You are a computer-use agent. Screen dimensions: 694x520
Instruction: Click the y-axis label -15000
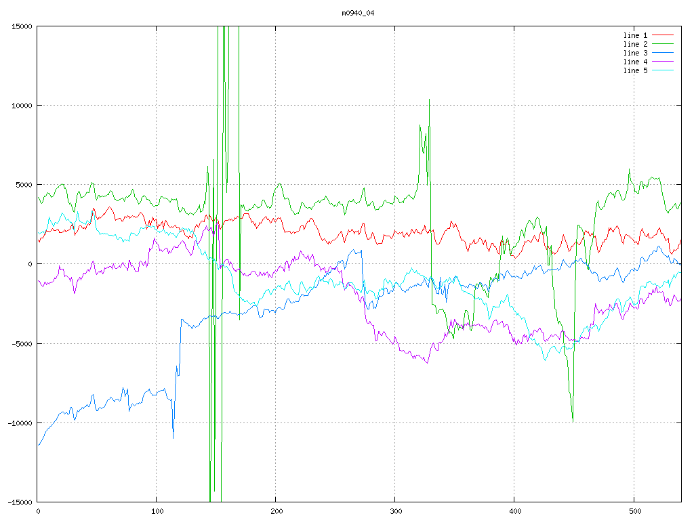(20, 502)
